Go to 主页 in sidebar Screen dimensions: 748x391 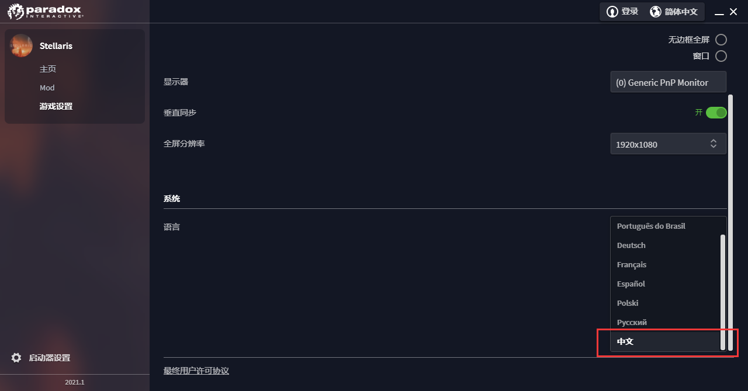pos(48,69)
